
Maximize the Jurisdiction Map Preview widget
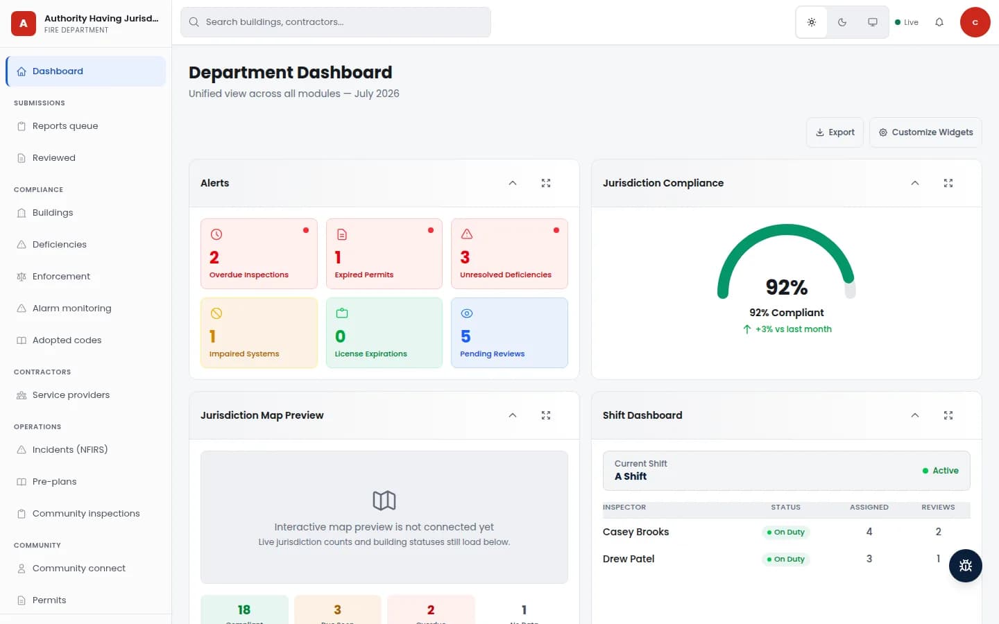tap(546, 415)
